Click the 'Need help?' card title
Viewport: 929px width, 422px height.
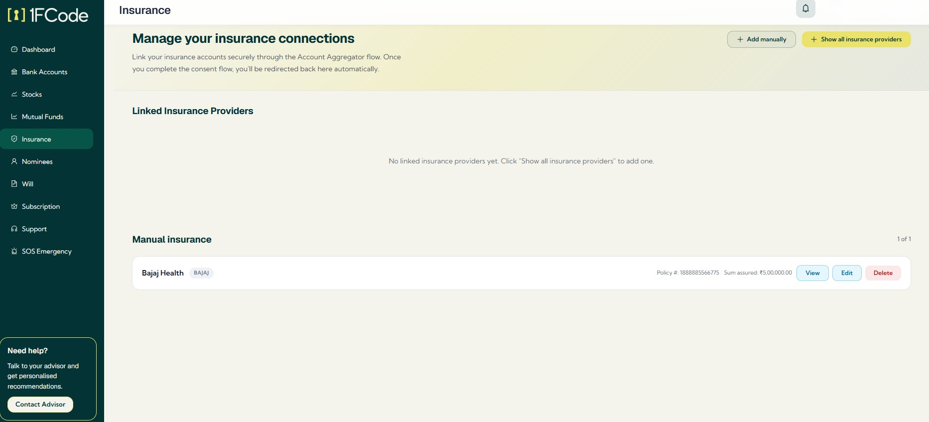coord(28,351)
